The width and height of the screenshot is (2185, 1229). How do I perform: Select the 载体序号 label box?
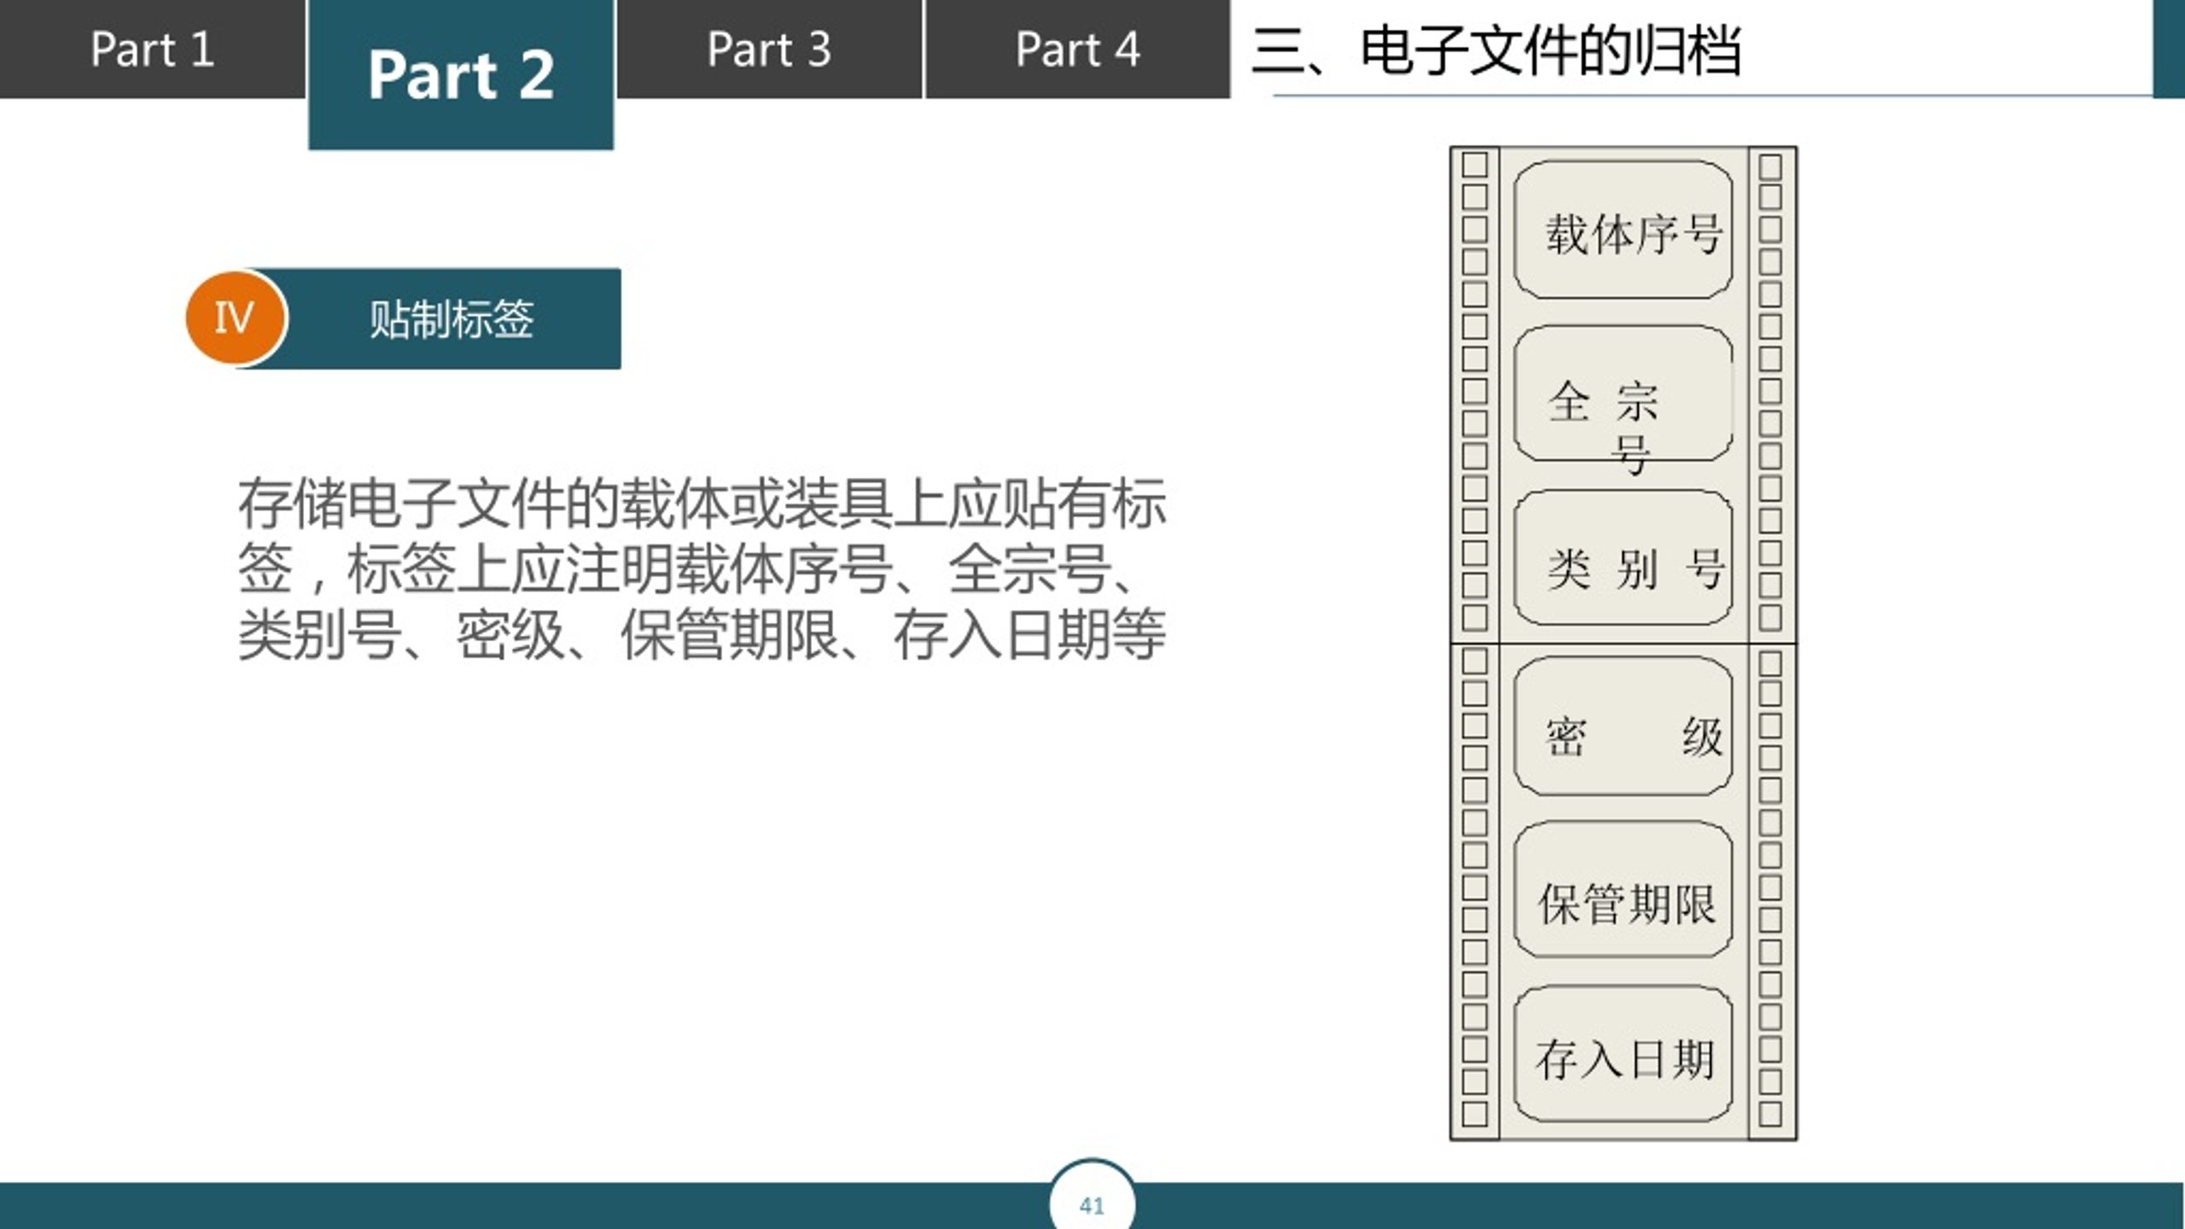[1623, 230]
